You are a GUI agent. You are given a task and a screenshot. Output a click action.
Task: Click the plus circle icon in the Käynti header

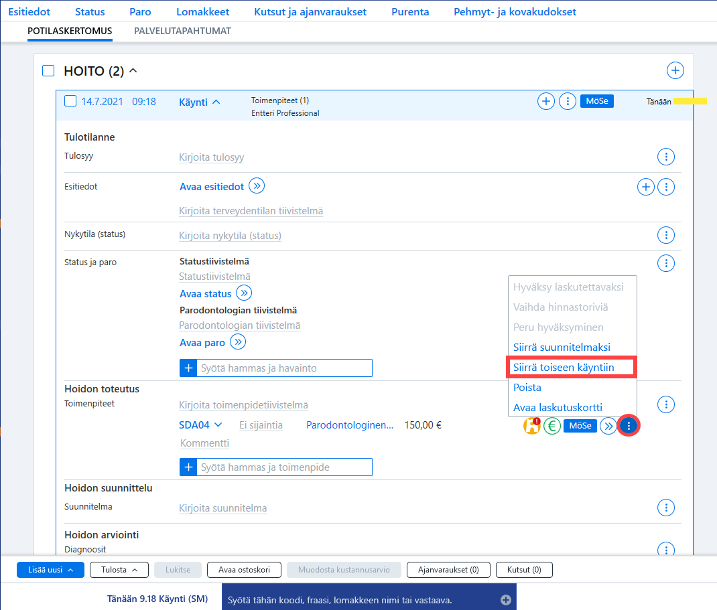pyautogui.click(x=545, y=101)
